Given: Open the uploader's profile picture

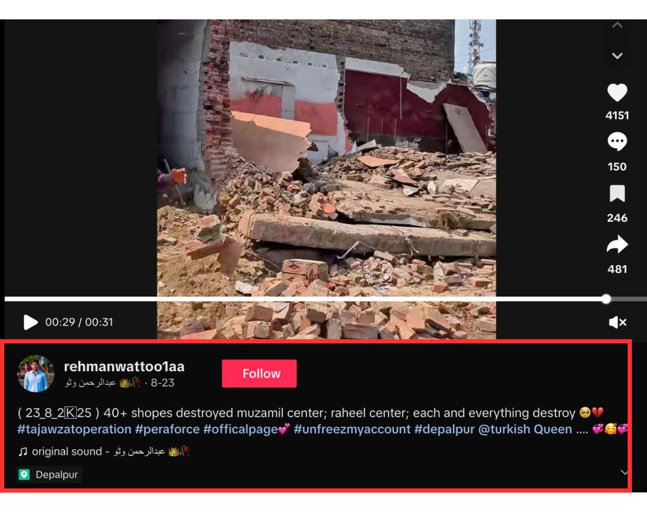Looking at the screenshot, I should [x=36, y=373].
